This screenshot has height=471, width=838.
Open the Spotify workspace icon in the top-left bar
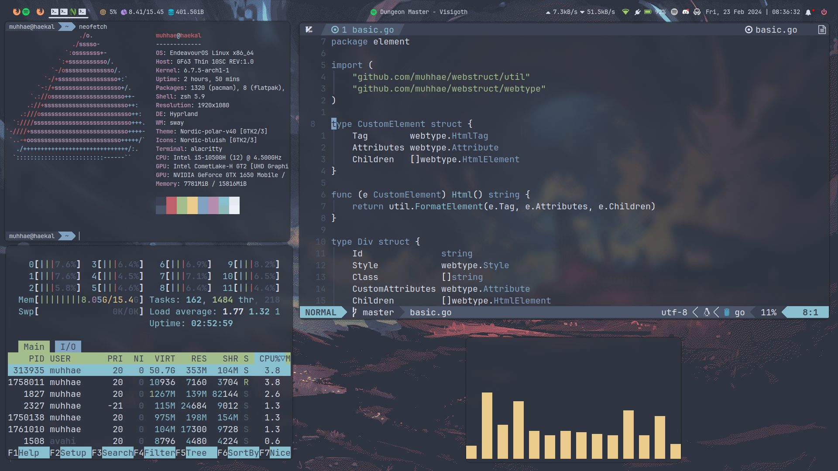click(x=26, y=12)
